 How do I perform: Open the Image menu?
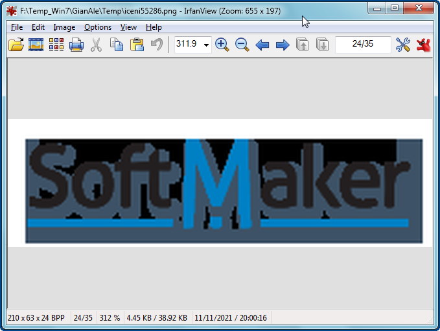64,27
